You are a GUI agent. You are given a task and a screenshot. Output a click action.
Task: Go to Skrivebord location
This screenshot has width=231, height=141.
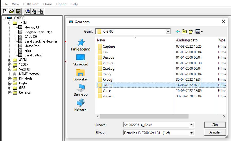(x=81, y=60)
